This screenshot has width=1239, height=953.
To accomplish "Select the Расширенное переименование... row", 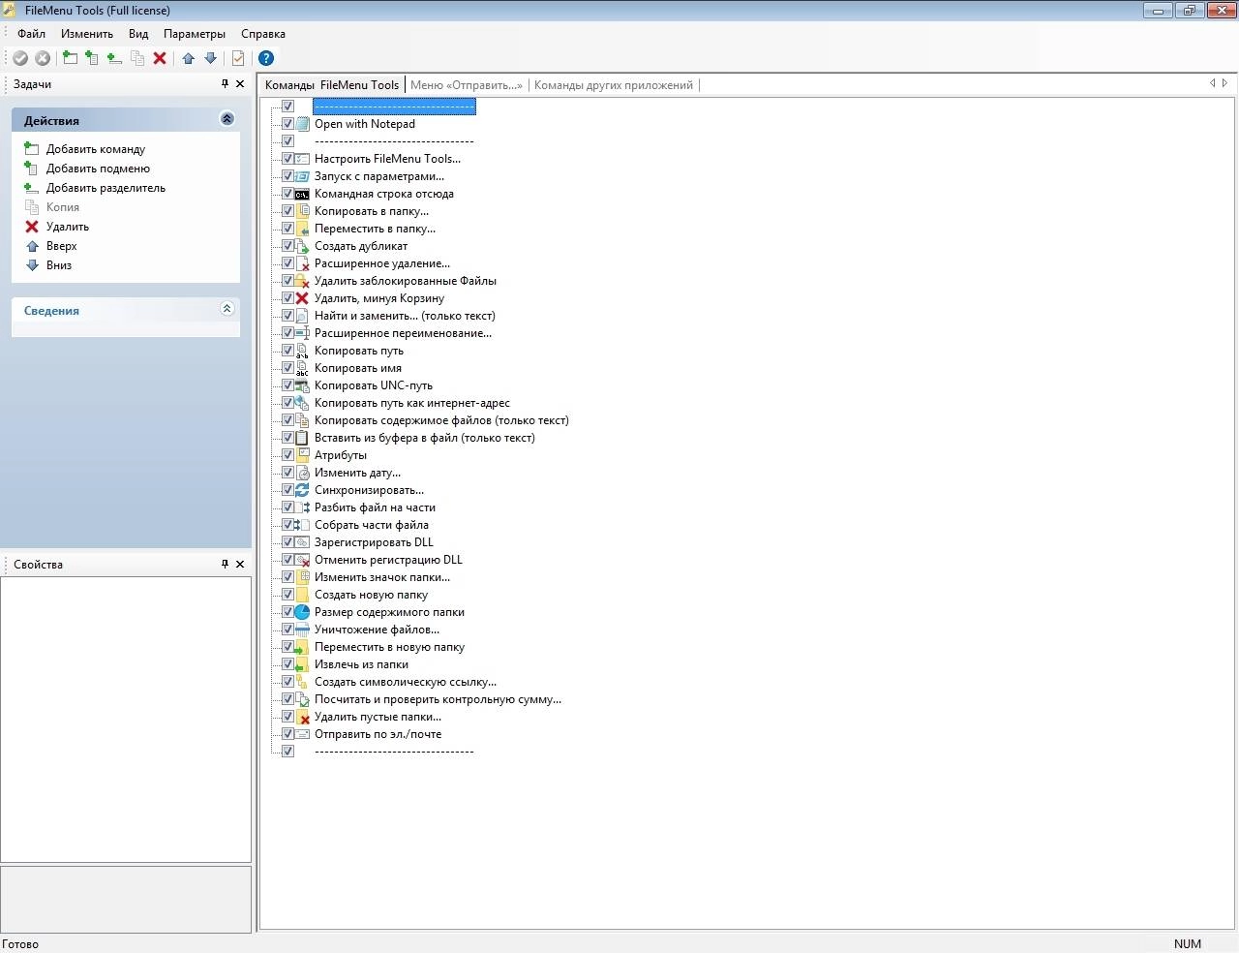I will click(403, 333).
